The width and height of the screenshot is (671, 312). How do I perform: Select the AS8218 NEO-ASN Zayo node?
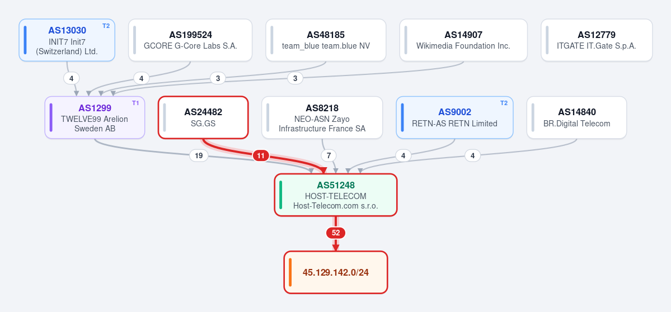tap(322, 117)
